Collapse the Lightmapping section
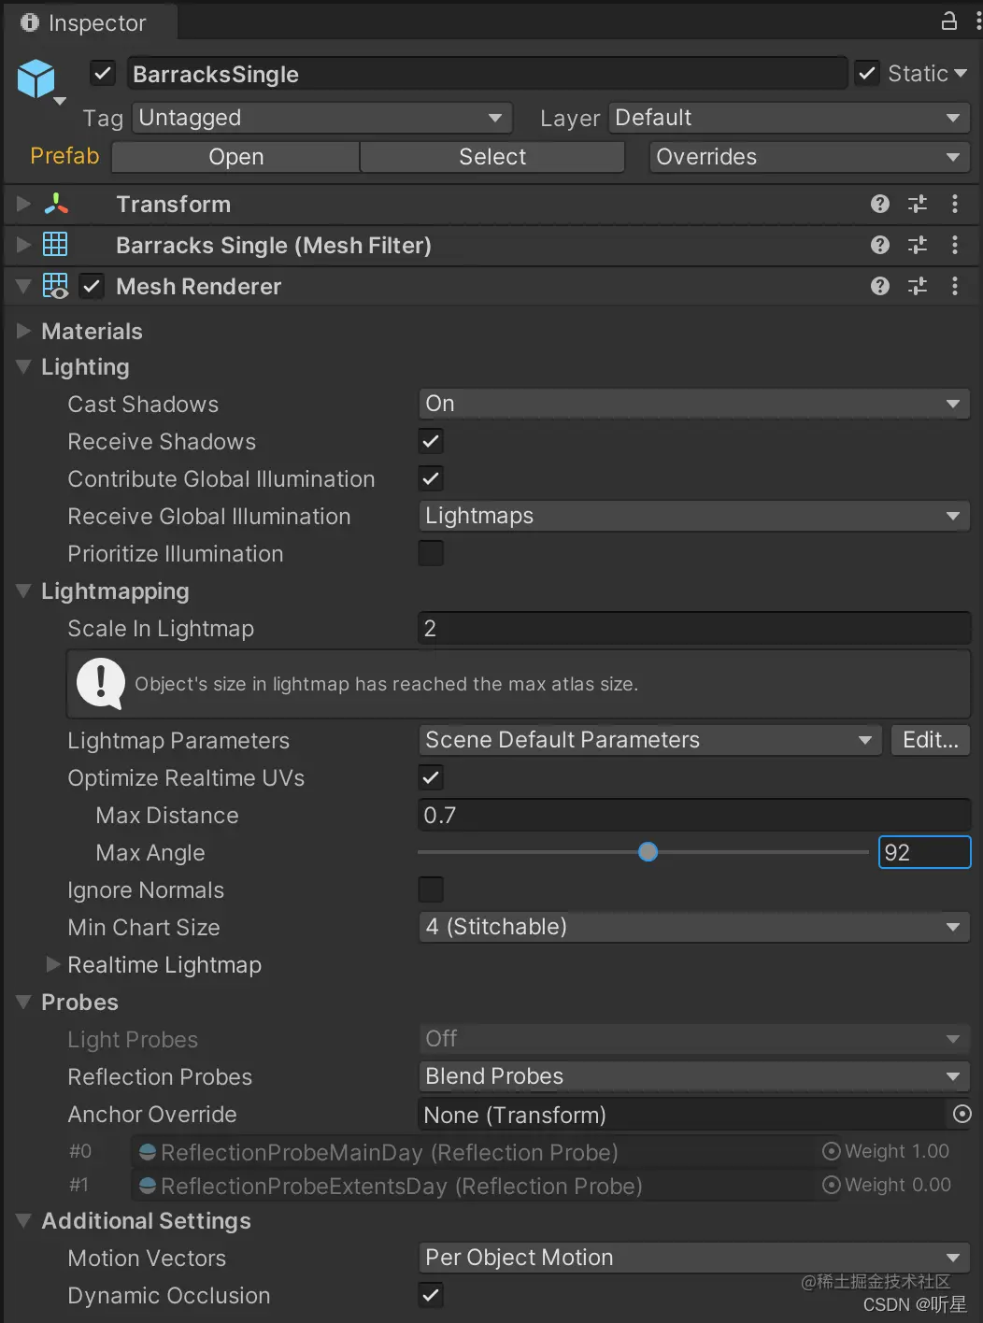Image resolution: width=983 pixels, height=1323 pixels. point(22,590)
